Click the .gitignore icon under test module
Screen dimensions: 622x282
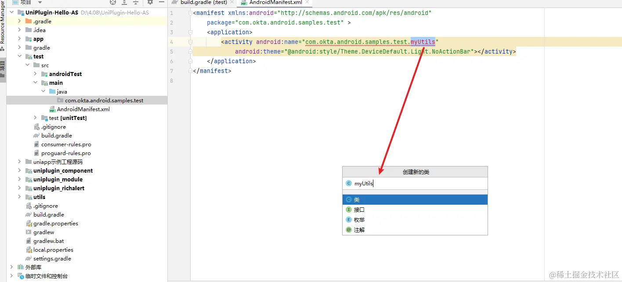click(37, 127)
